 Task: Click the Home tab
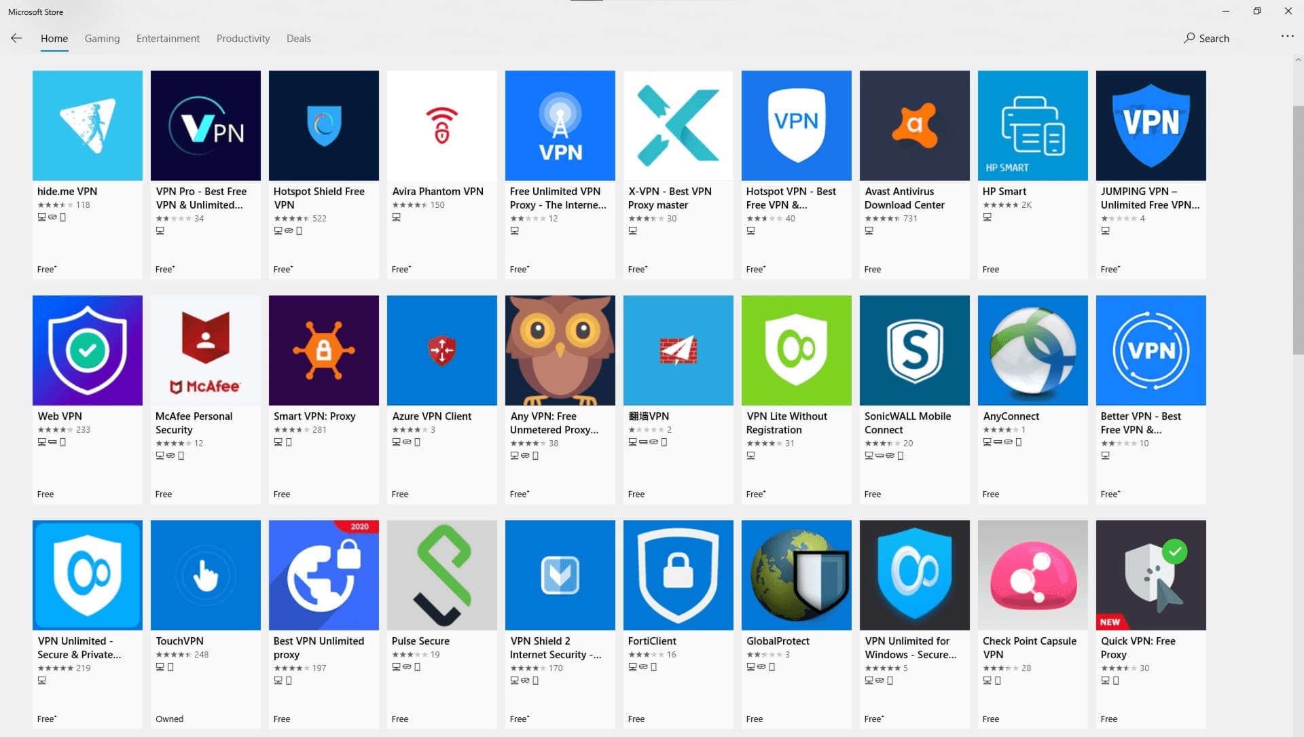54,39
